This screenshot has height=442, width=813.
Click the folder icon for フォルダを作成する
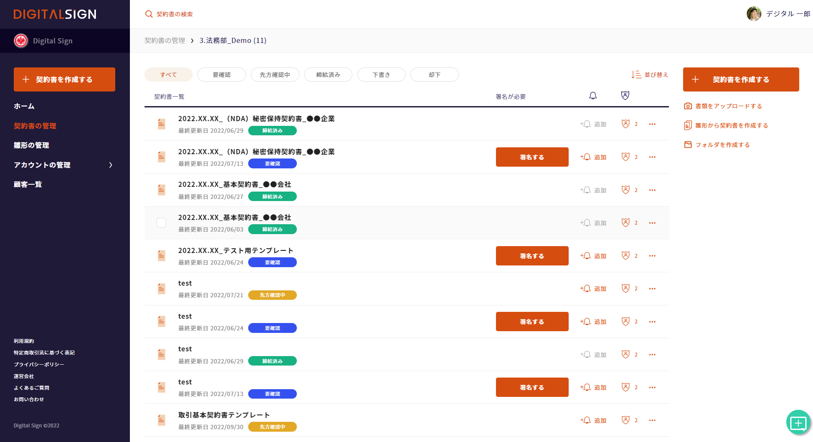pyautogui.click(x=688, y=145)
